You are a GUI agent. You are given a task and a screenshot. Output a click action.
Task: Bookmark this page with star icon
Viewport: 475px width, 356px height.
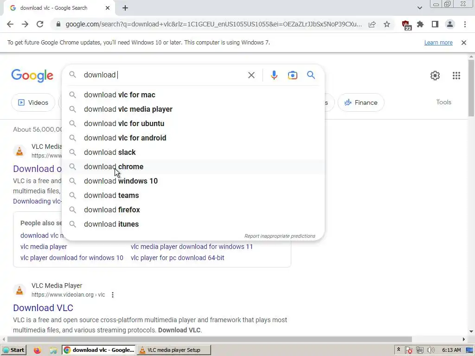pos(387,24)
